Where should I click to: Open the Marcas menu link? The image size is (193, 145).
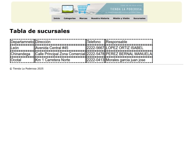[x=83, y=18]
